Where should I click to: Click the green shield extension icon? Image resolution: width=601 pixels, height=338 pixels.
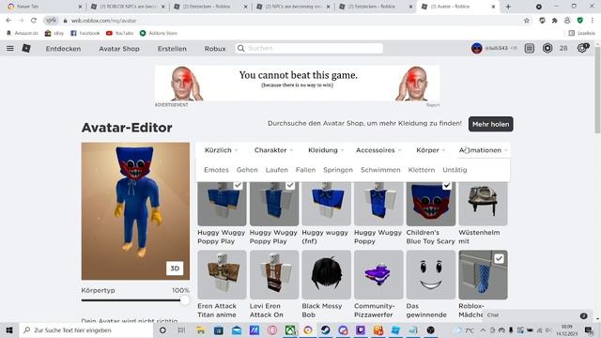click(x=580, y=21)
